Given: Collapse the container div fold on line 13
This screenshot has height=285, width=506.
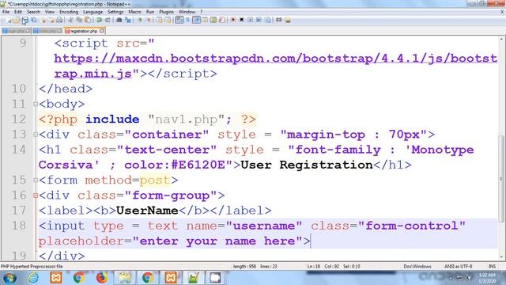Looking at the screenshot, I should click(x=36, y=135).
